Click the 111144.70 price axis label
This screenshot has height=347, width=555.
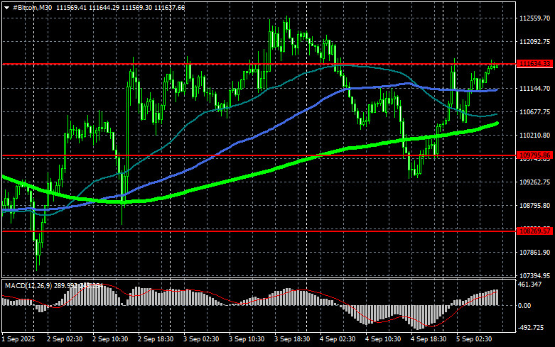(536, 89)
